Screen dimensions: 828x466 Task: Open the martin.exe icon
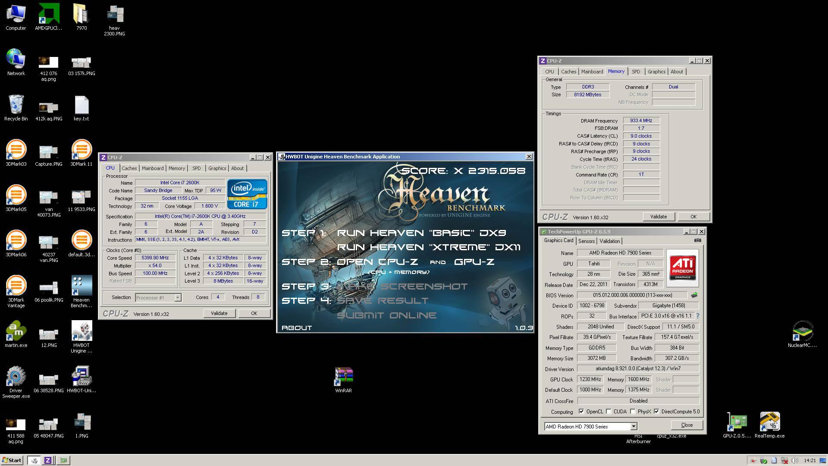point(16,334)
